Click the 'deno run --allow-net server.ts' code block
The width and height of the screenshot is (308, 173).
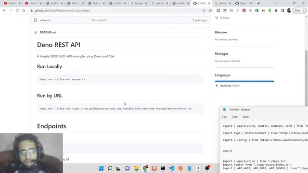(120, 79)
